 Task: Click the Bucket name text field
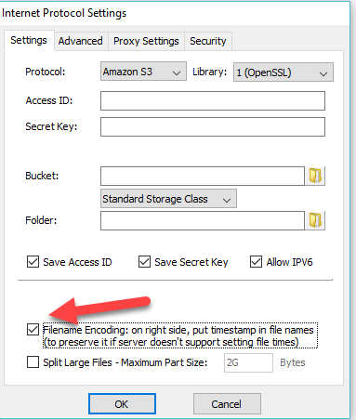point(203,176)
